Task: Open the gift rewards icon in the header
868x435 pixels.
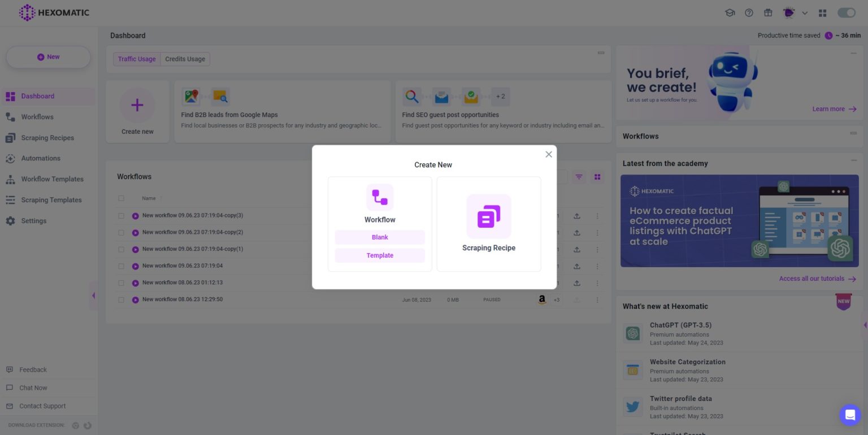Action: (x=768, y=12)
